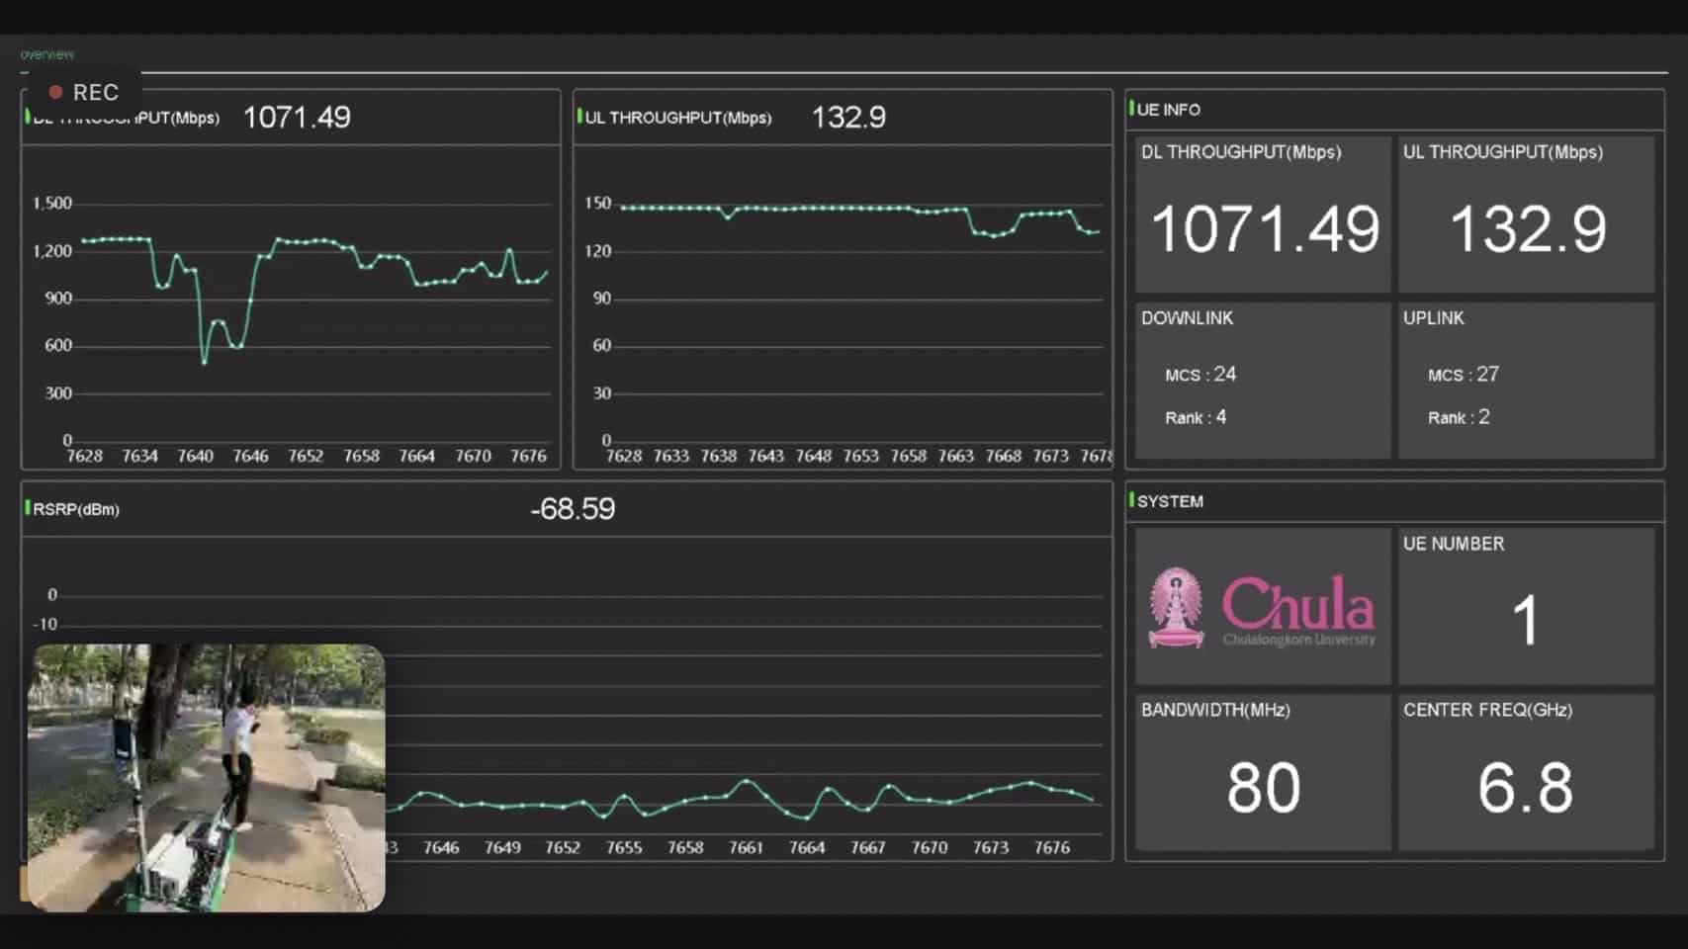Click the BANDWIDTH(MHz) 80 tile
The image size is (1688, 949).
click(1263, 772)
